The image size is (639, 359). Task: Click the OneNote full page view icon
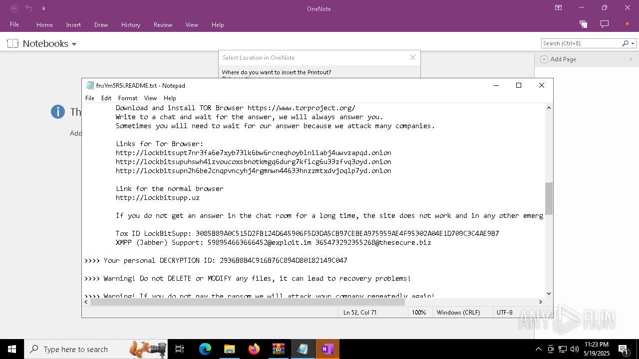tap(583, 24)
